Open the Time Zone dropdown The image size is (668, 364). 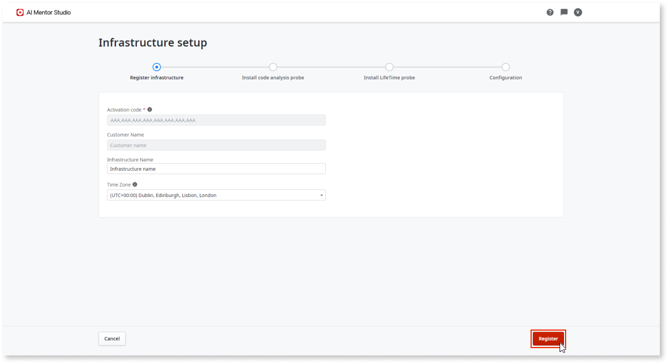[216, 195]
